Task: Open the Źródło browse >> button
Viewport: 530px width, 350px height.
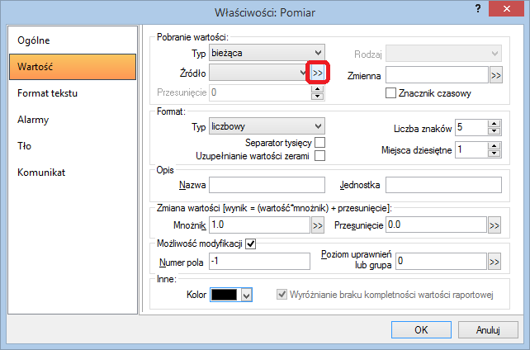Action: coord(317,73)
